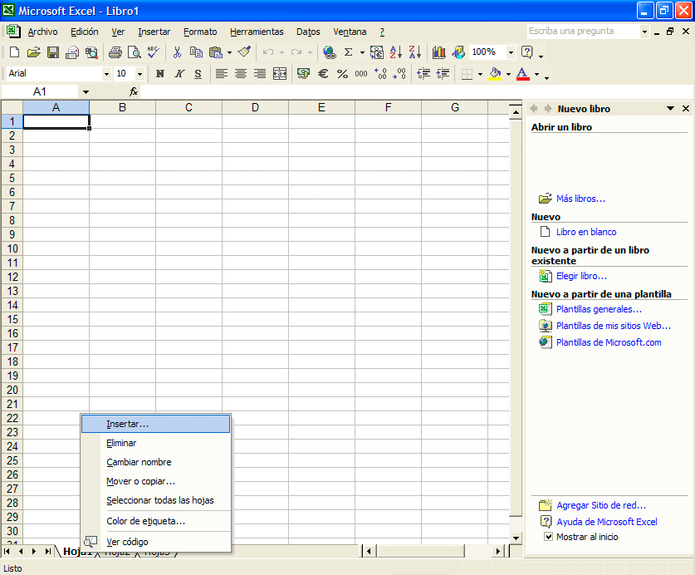This screenshot has width=695, height=575.
Task: Open the font size dropdown
Action: click(139, 74)
